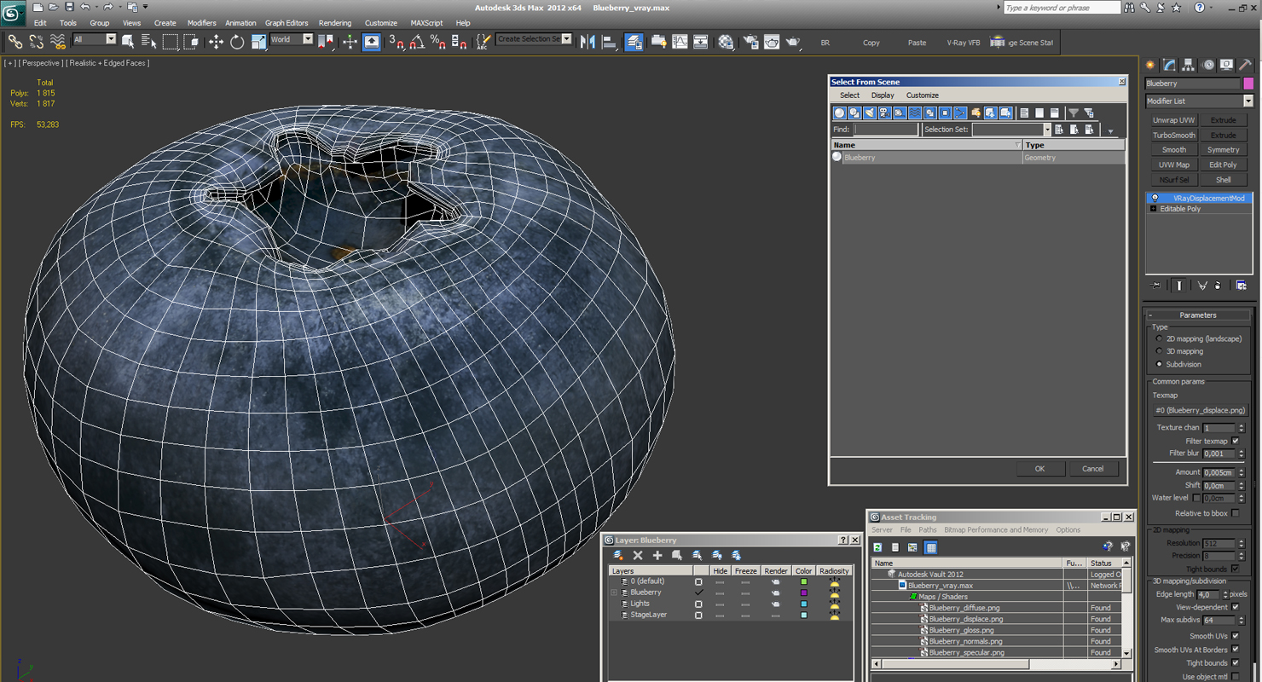
Task: Open the MAXScript menu
Action: pyautogui.click(x=426, y=23)
